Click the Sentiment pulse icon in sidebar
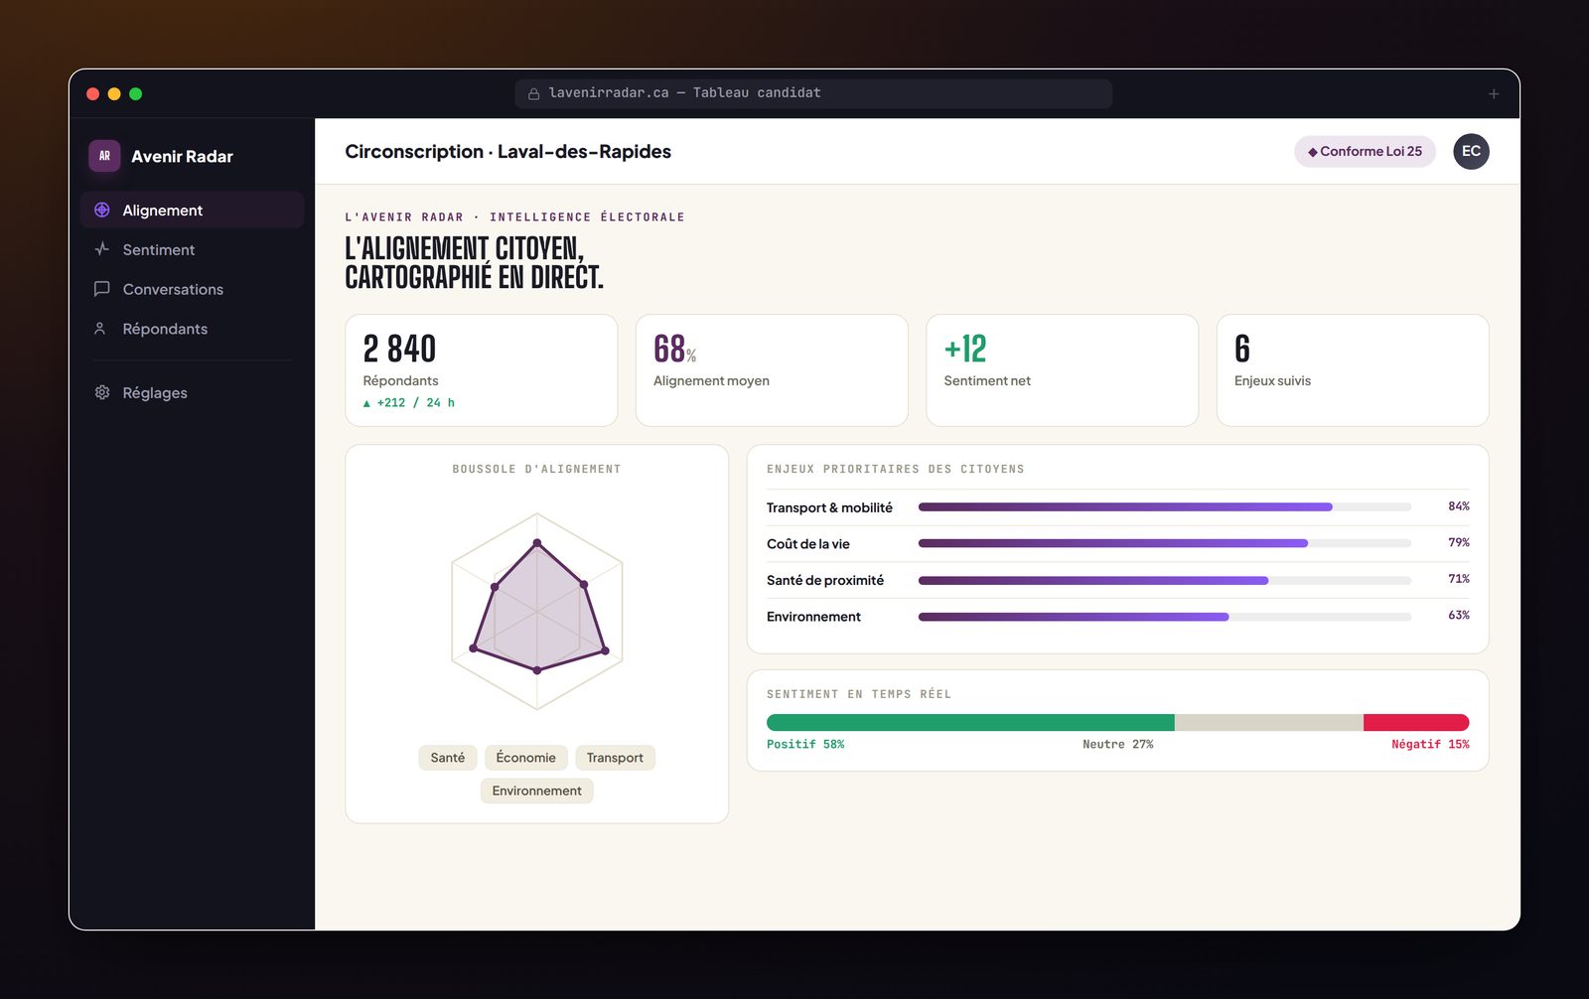 [x=101, y=249]
